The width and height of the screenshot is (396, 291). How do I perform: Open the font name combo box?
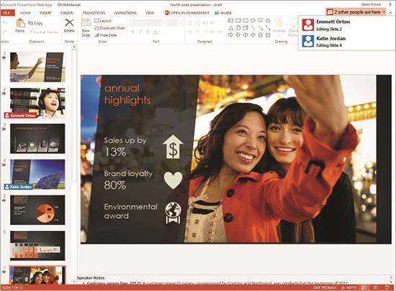coord(148,23)
